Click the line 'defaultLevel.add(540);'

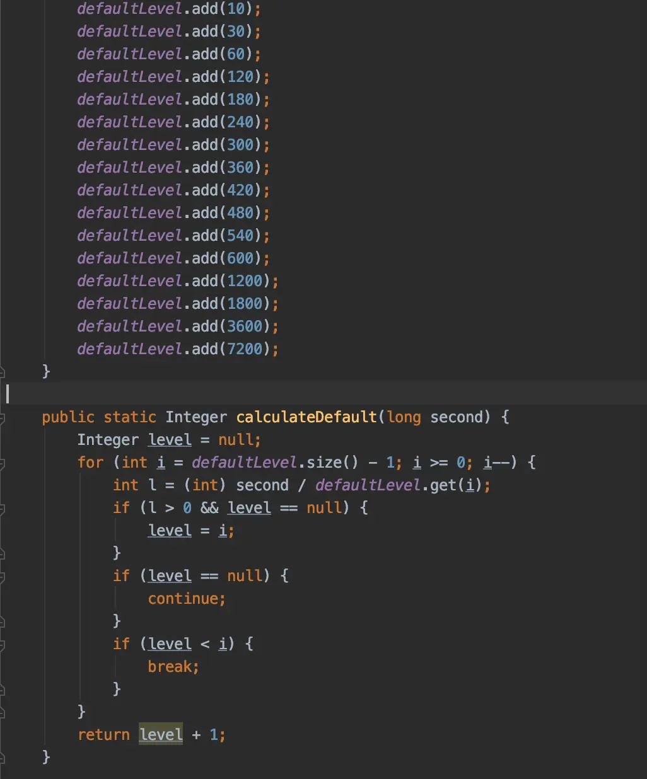coord(173,236)
